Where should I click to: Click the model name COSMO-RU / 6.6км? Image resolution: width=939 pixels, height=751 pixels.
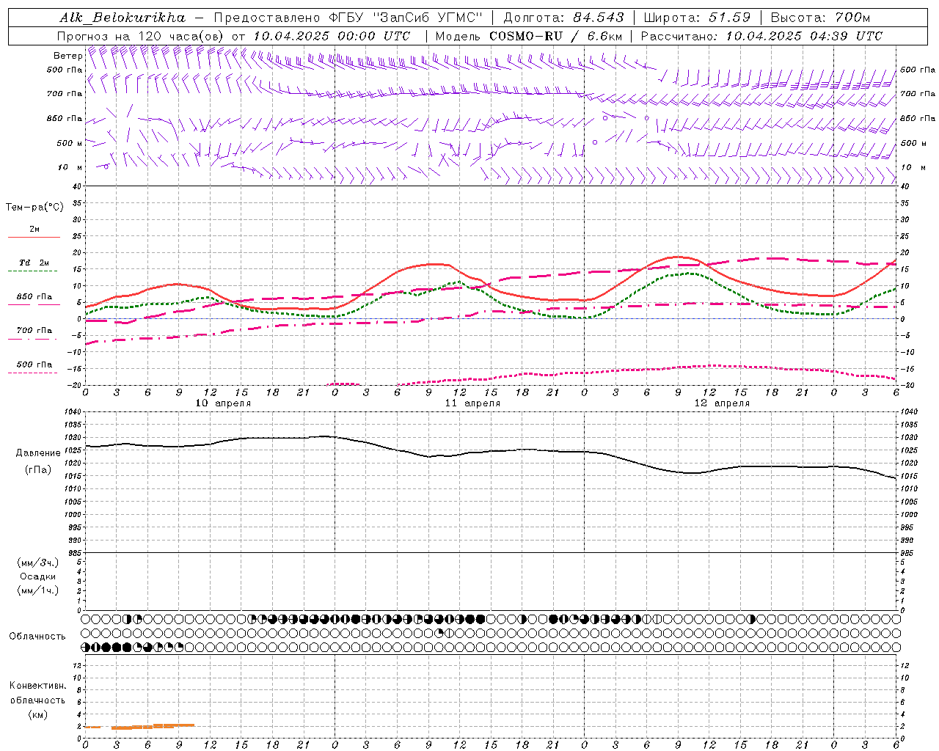tap(555, 36)
